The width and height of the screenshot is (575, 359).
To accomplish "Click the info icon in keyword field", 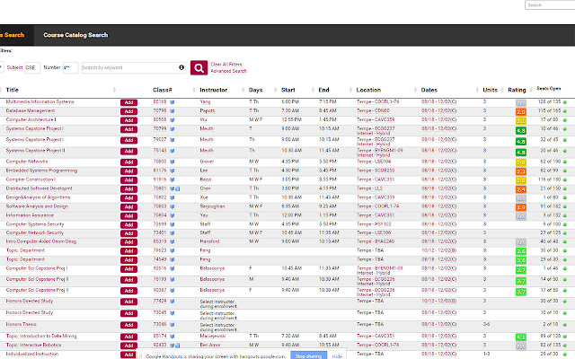I will (x=181, y=67).
